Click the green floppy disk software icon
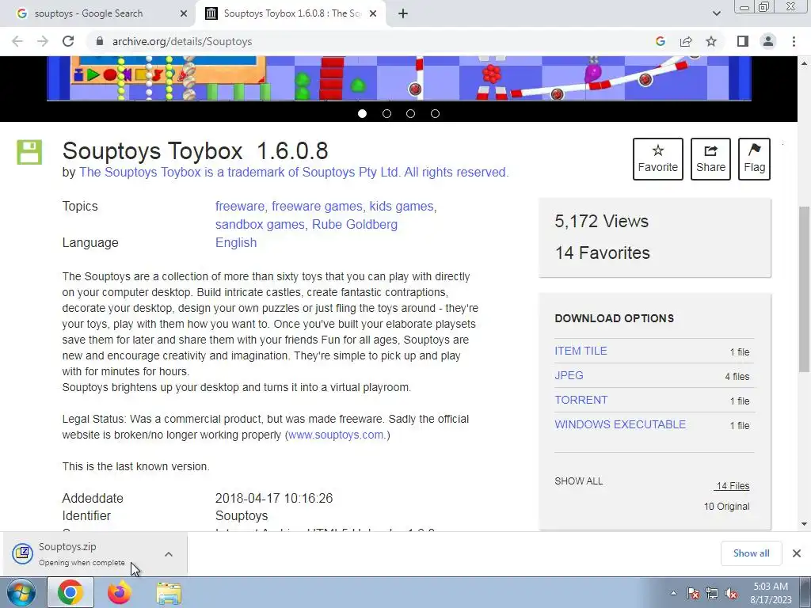 pos(29,153)
